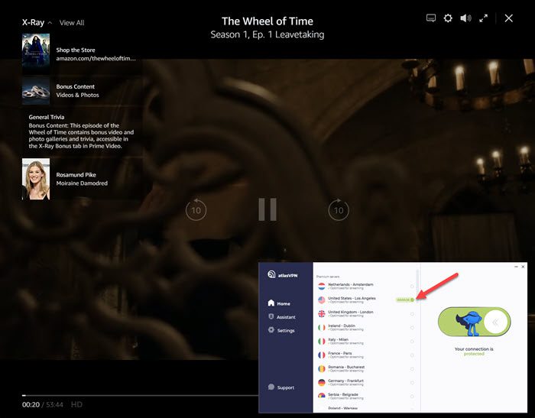The height and width of the screenshot is (418, 535).
Task: Close the atlasVPN window
Action: tap(523, 267)
